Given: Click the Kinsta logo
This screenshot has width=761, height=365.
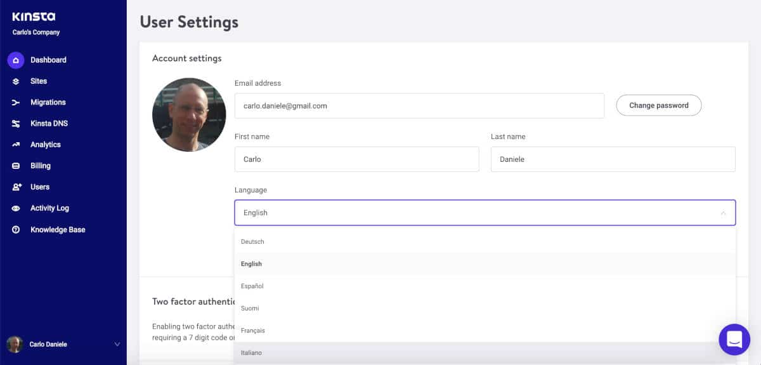Looking at the screenshot, I should (34, 17).
